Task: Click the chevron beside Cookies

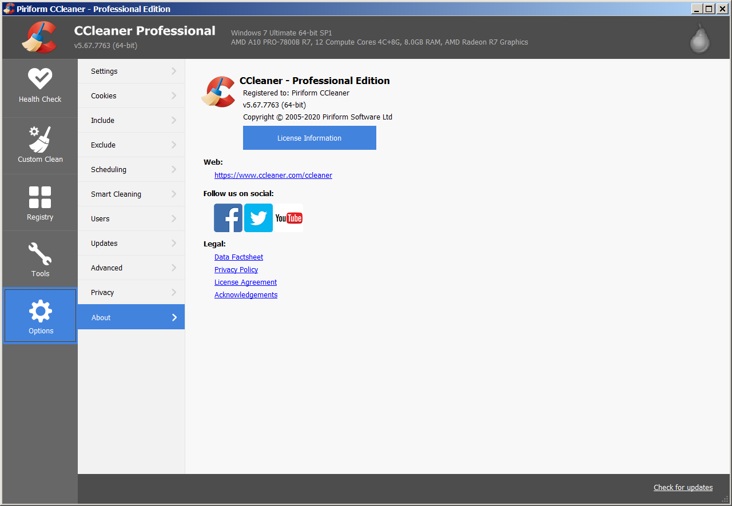Action: point(174,95)
